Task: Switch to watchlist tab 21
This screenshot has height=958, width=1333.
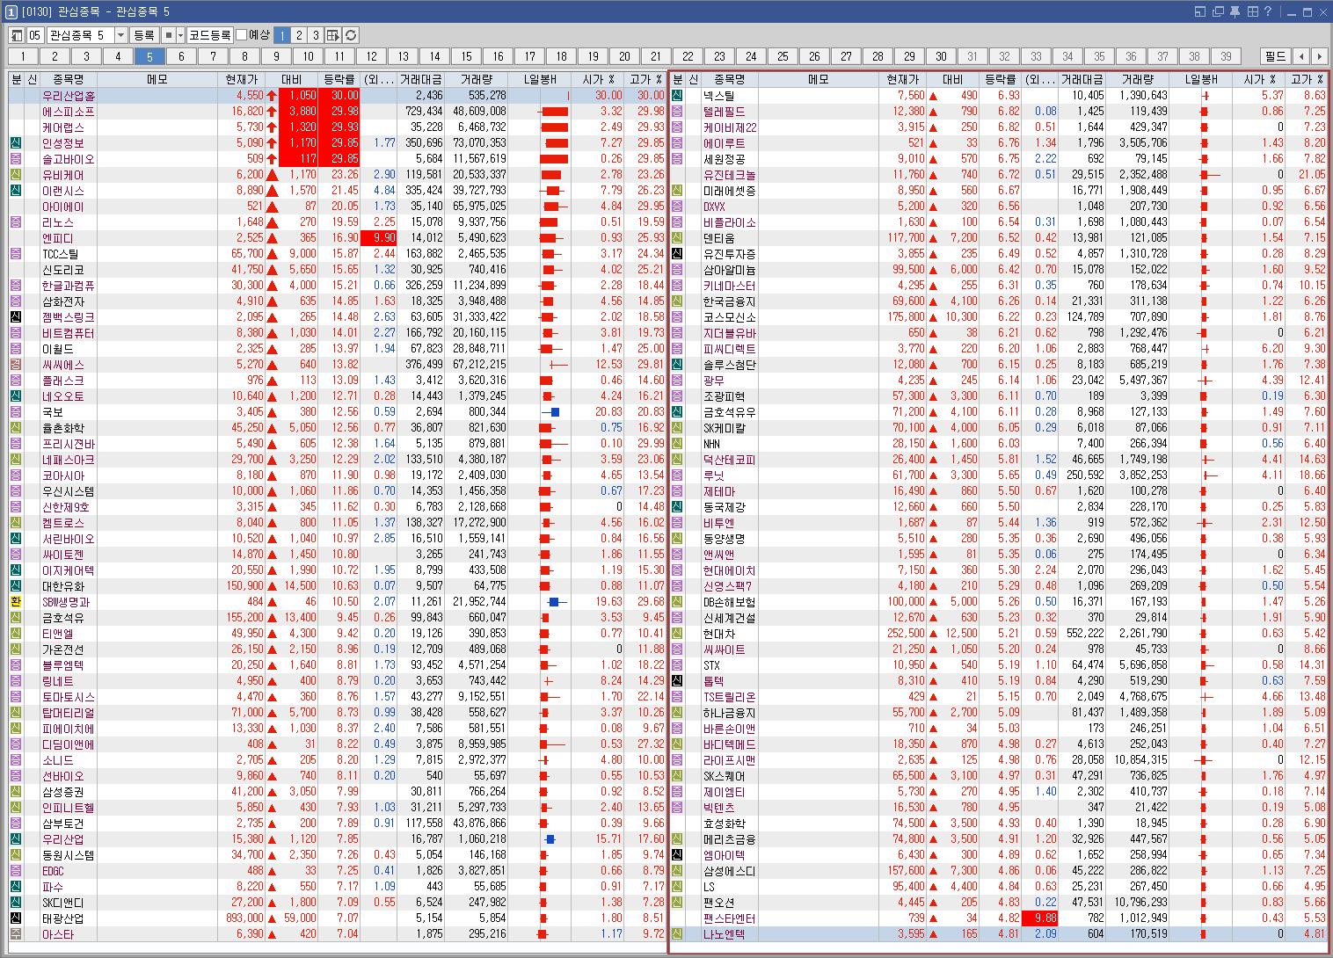Action: click(x=656, y=56)
